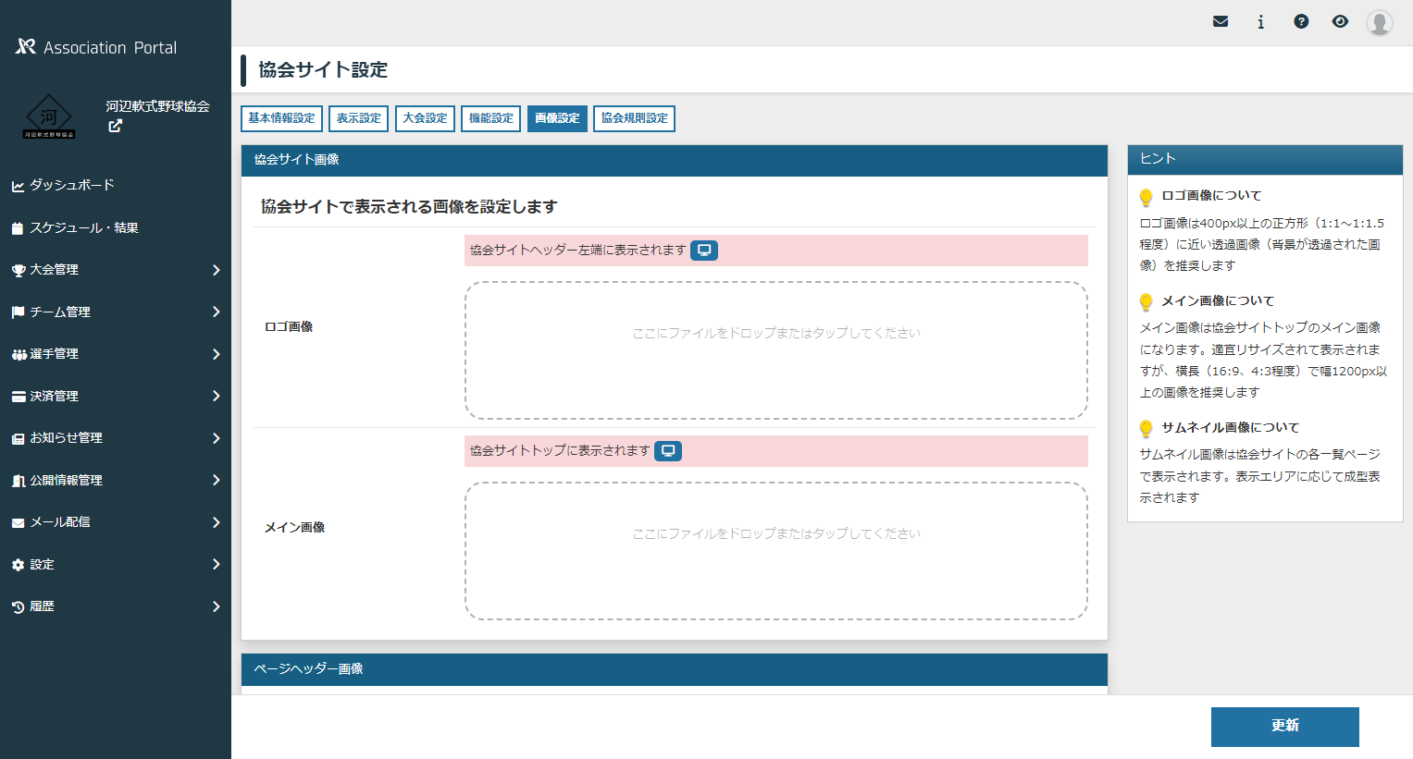
Task: Open the user account avatar menu
Action: click(x=1379, y=22)
